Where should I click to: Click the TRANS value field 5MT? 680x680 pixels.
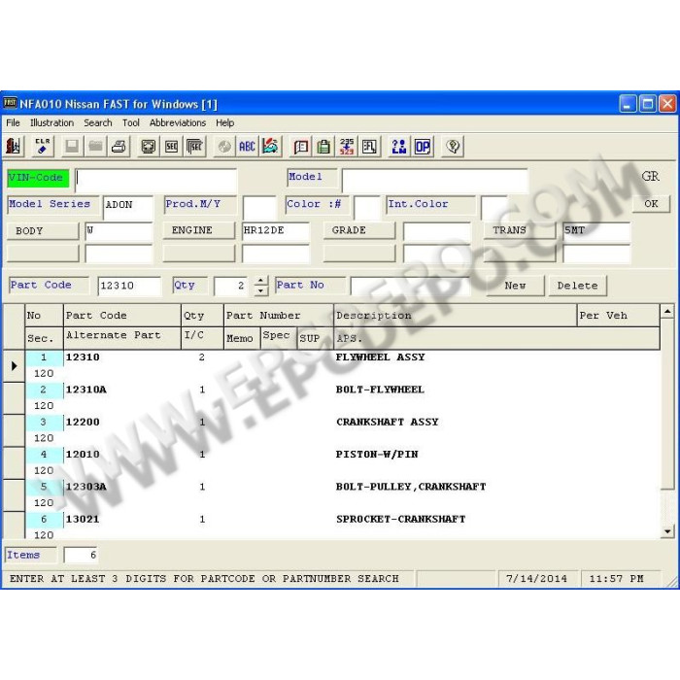(596, 231)
